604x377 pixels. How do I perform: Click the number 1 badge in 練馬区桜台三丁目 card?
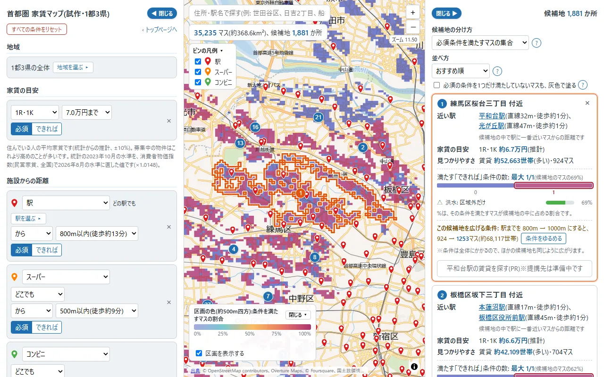(x=443, y=104)
